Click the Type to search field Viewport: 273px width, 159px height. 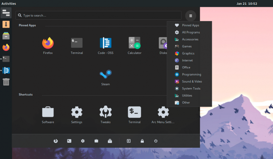[x=98, y=16]
